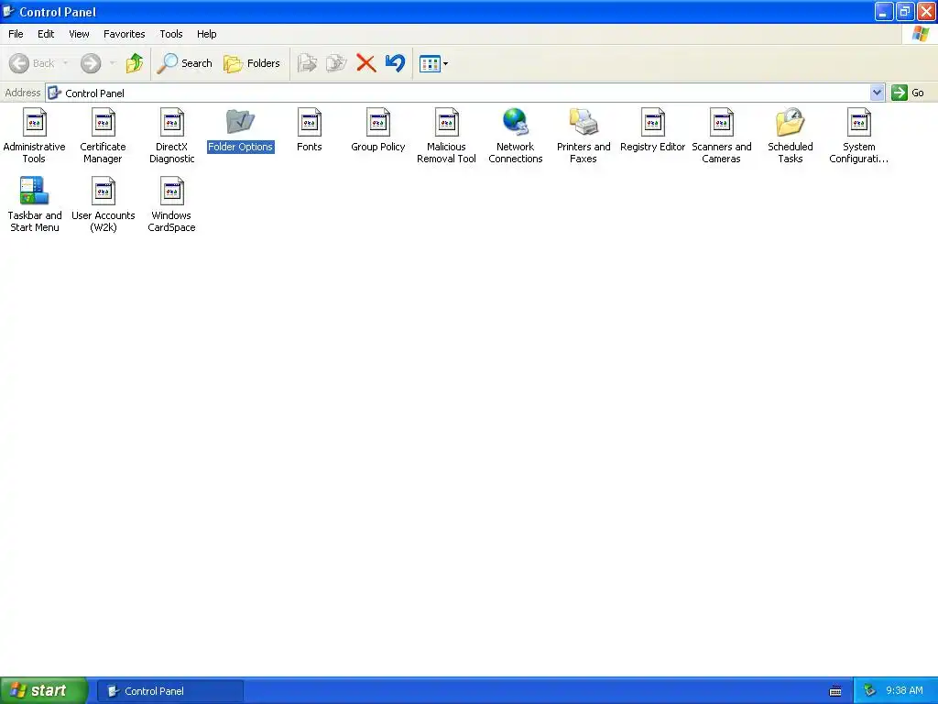The image size is (938, 704).
Task: Click the keyboard tray icon
Action: (x=835, y=691)
